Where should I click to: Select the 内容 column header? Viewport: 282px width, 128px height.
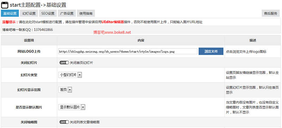tap(141, 40)
